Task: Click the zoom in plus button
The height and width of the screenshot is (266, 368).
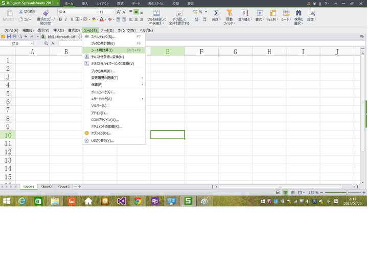Action: [364, 193]
